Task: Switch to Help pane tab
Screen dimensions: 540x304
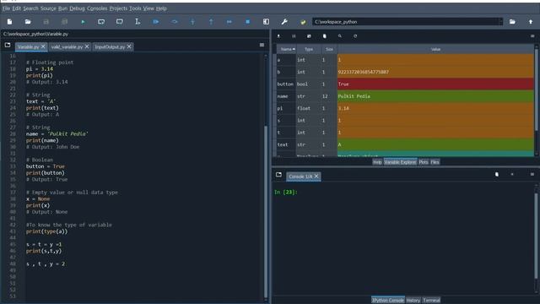Action: click(x=377, y=162)
